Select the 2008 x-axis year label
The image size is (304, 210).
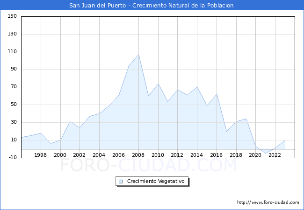click(x=138, y=155)
